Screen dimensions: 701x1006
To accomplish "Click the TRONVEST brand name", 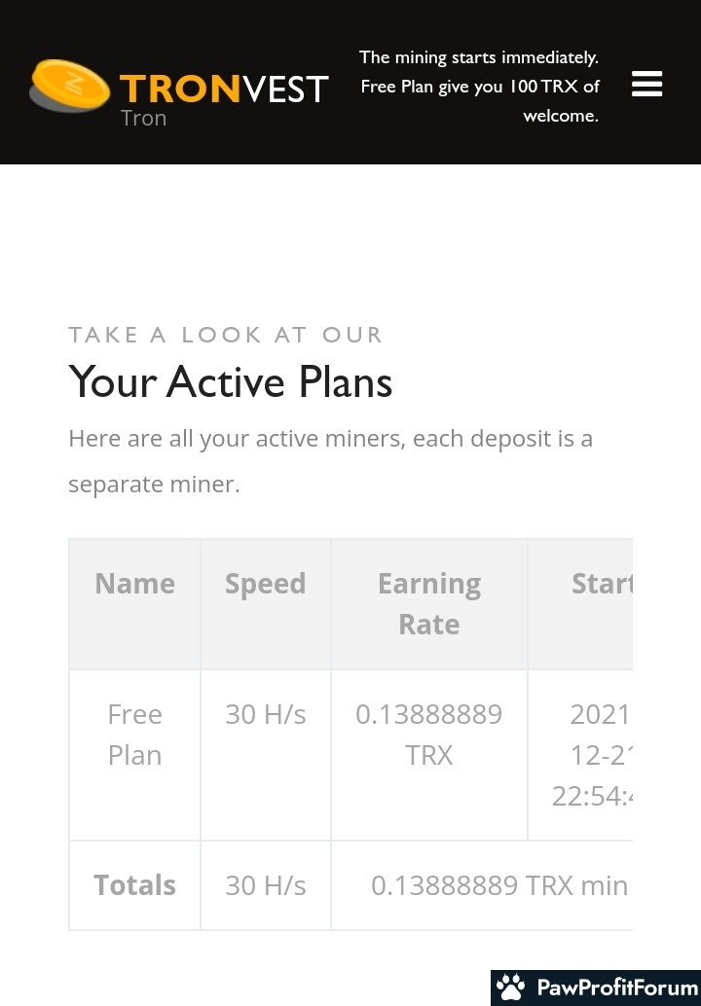I will (224, 89).
